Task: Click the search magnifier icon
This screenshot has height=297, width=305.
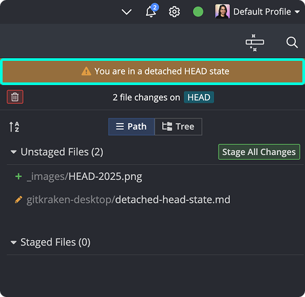Action: [x=292, y=43]
